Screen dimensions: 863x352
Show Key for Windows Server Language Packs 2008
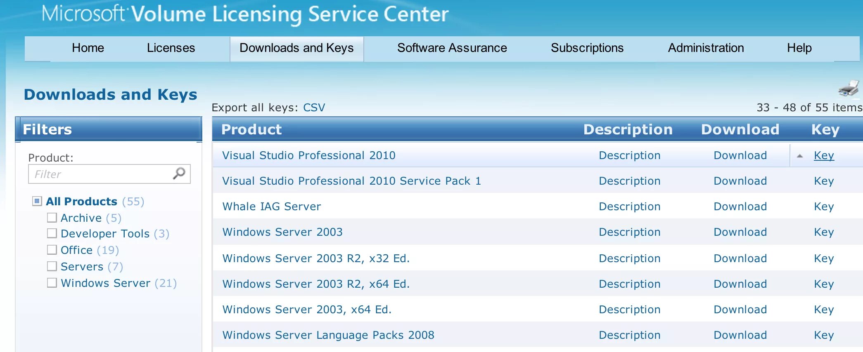click(824, 336)
